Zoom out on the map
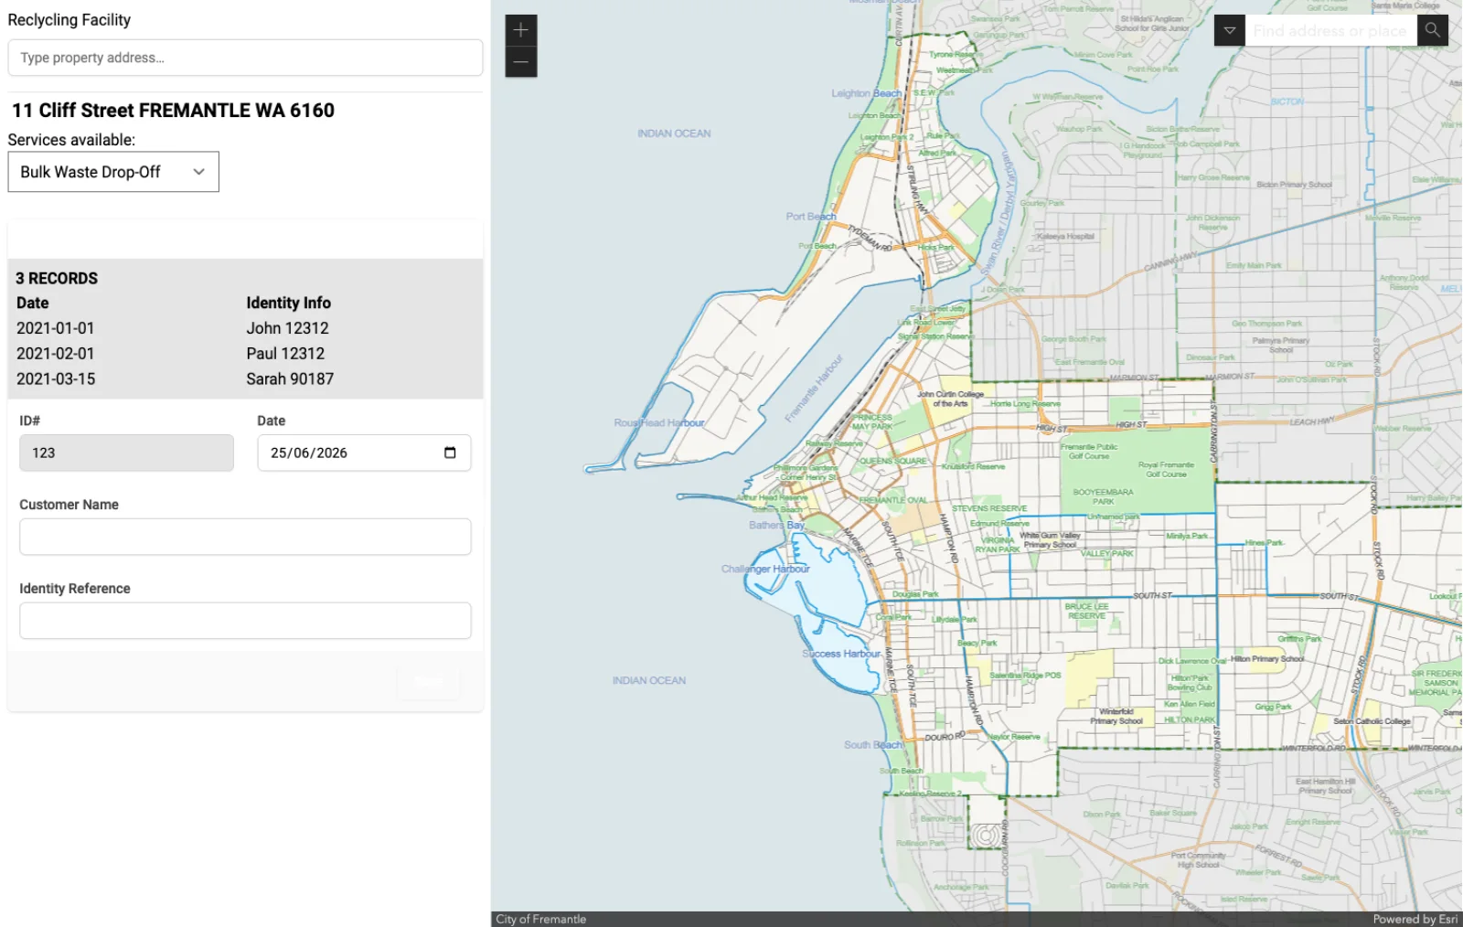Image resolution: width=1463 pixels, height=927 pixels. coord(520,62)
